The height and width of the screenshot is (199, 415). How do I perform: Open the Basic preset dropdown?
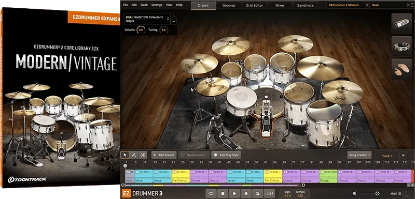click(x=391, y=5)
